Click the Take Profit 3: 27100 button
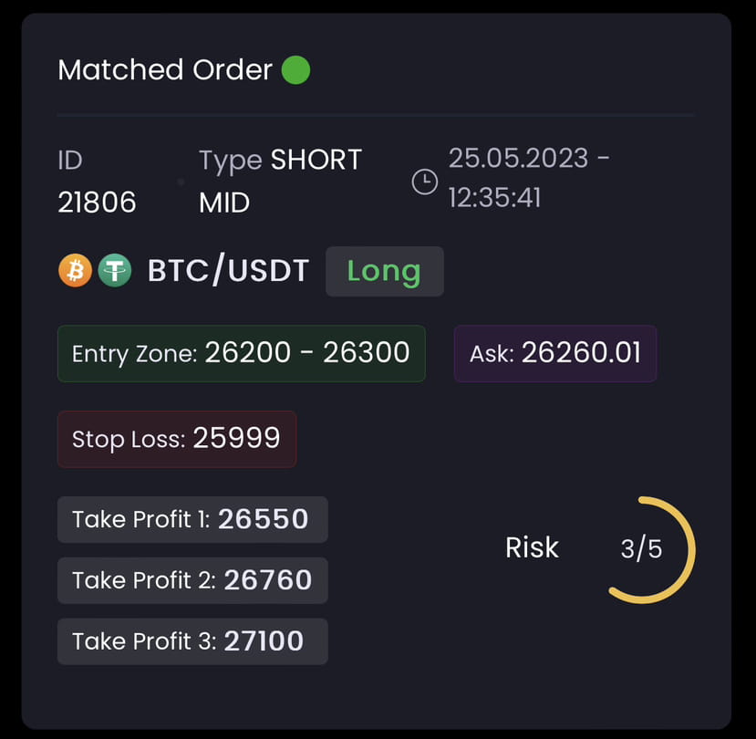756x739 pixels. 192,641
